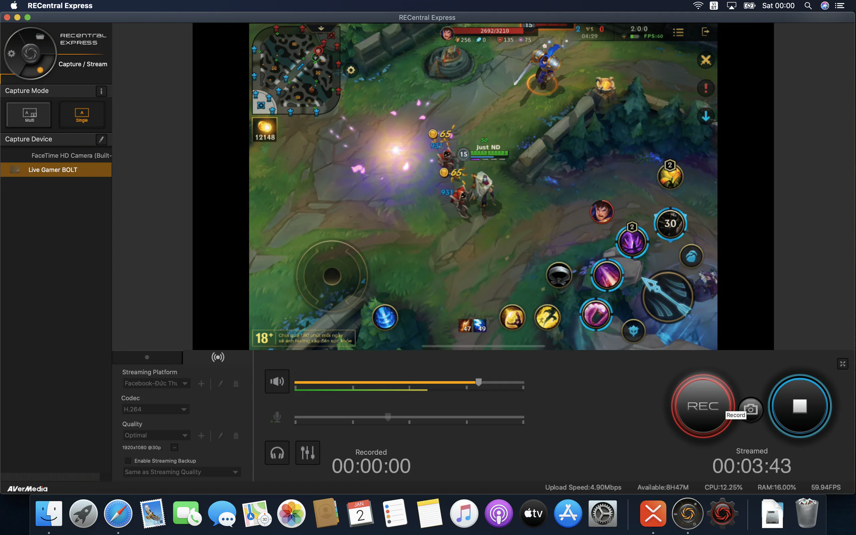Viewport: 856px width, 535px height.
Task: Open the Quality Optimal dropdown
Action: [x=156, y=435]
